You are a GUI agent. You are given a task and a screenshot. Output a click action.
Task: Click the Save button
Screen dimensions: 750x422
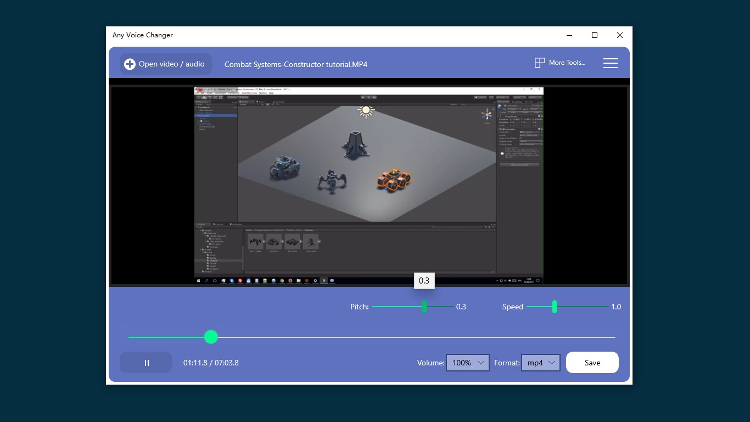(x=592, y=362)
